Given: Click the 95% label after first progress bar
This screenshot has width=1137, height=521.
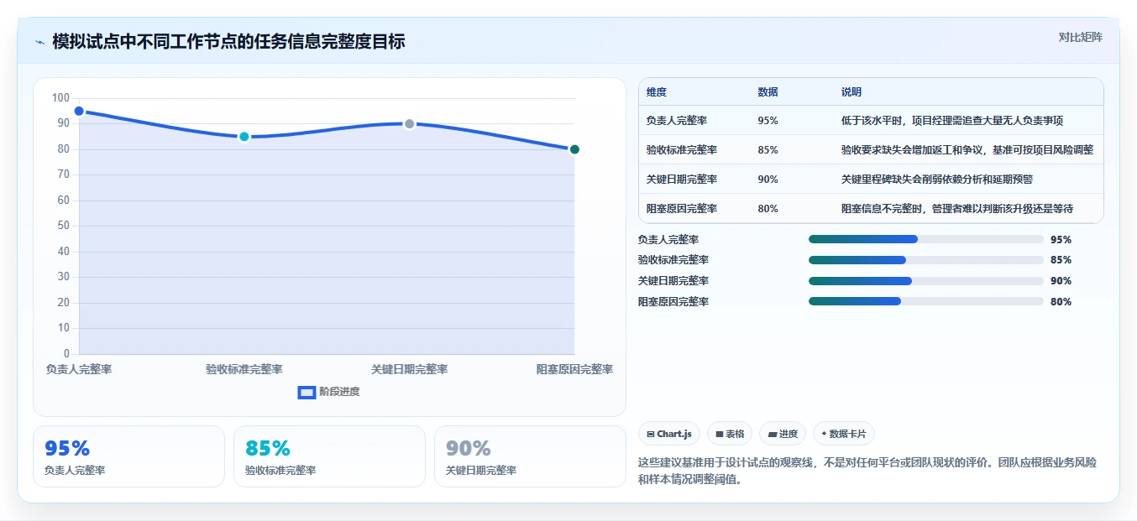Looking at the screenshot, I should [1061, 239].
